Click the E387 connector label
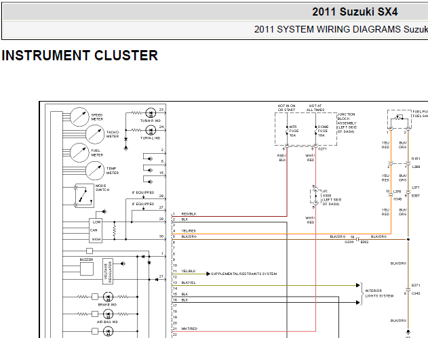Viewport: 428px width, 338px height. click(x=416, y=196)
